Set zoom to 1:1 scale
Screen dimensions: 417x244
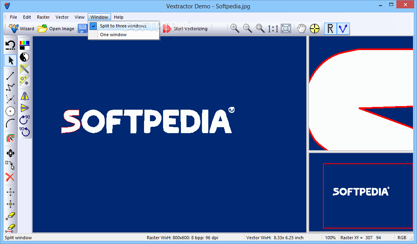pyautogui.click(x=273, y=29)
